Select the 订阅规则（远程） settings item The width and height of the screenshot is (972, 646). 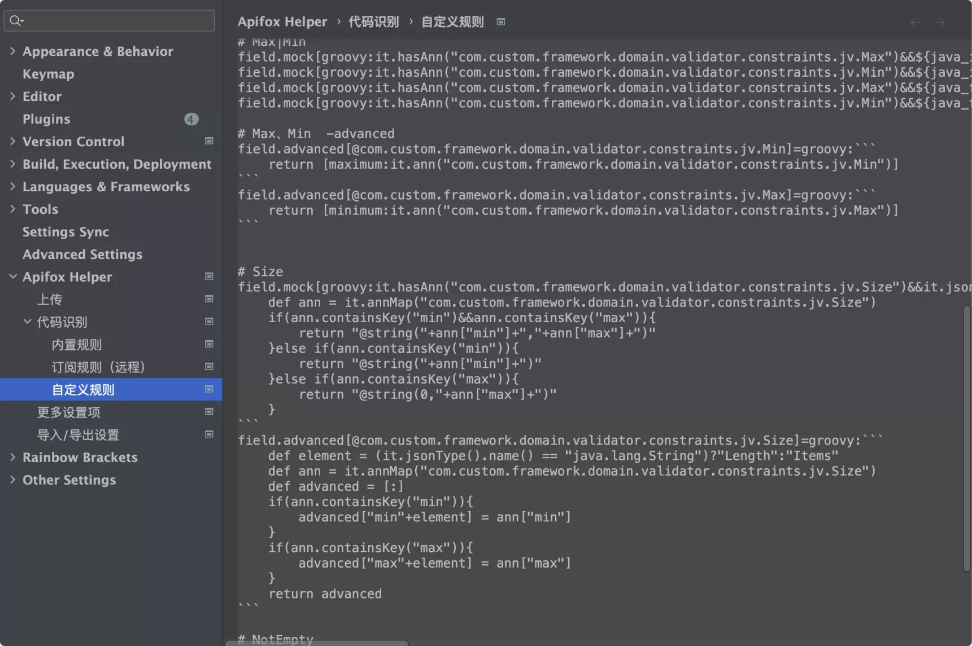pos(98,367)
